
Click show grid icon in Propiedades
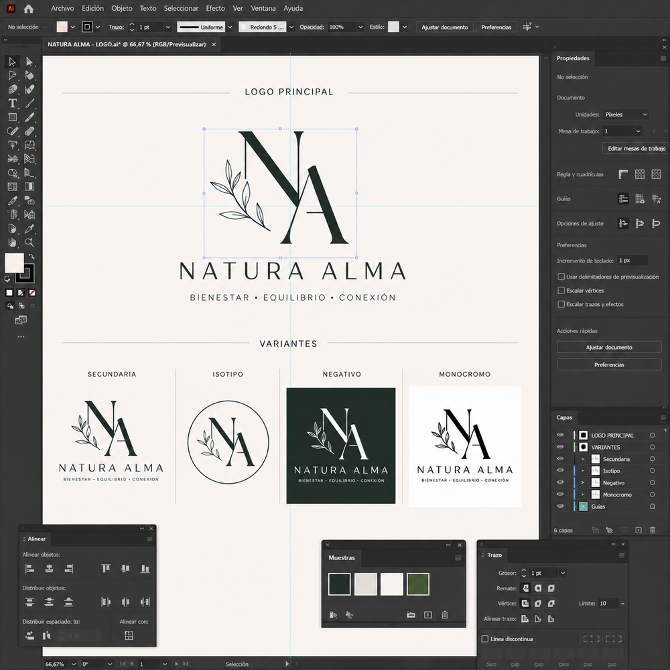(640, 174)
